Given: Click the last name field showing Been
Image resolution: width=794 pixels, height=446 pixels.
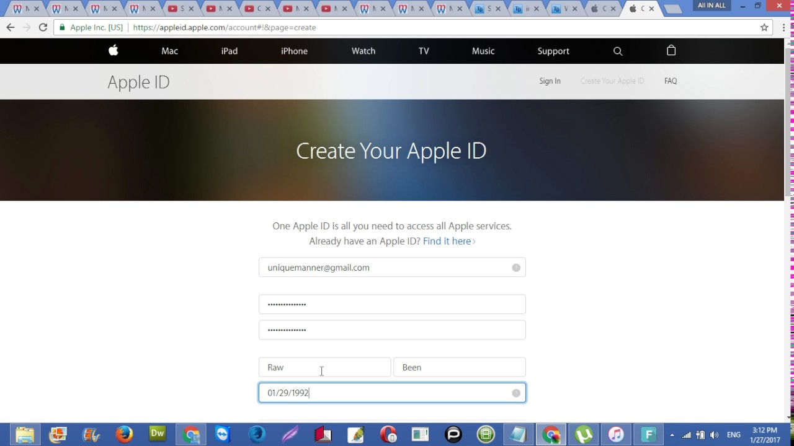Looking at the screenshot, I should pyautogui.click(x=460, y=367).
